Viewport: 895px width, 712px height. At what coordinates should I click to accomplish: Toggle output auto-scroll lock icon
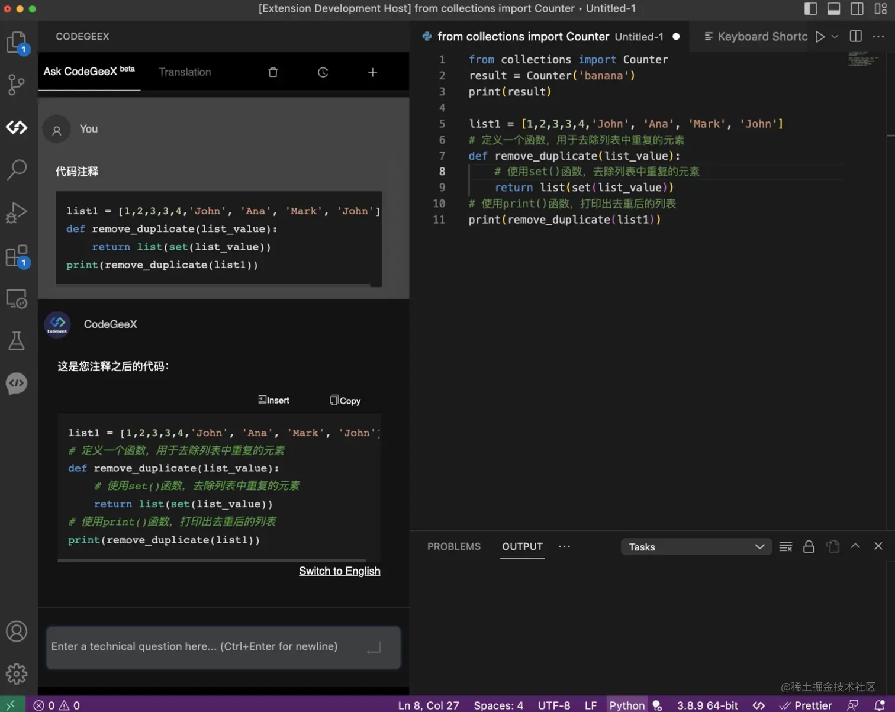point(809,547)
